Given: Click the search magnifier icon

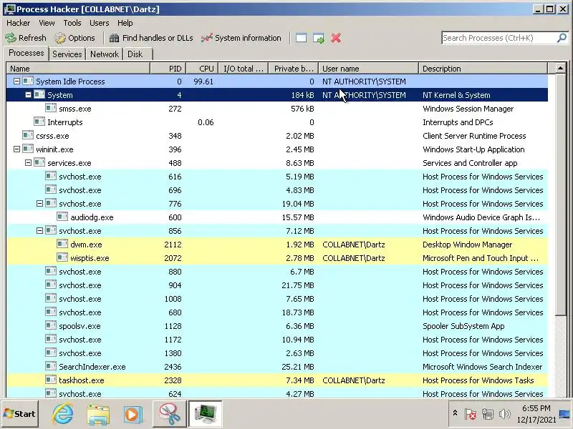Looking at the screenshot, I should 562,38.
